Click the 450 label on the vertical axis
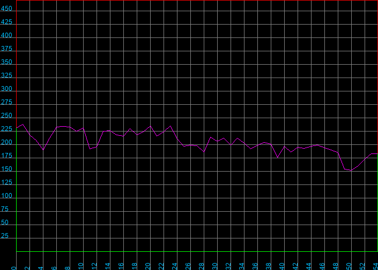This screenshot has width=378, height=270. pyautogui.click(x=6, y=9)
